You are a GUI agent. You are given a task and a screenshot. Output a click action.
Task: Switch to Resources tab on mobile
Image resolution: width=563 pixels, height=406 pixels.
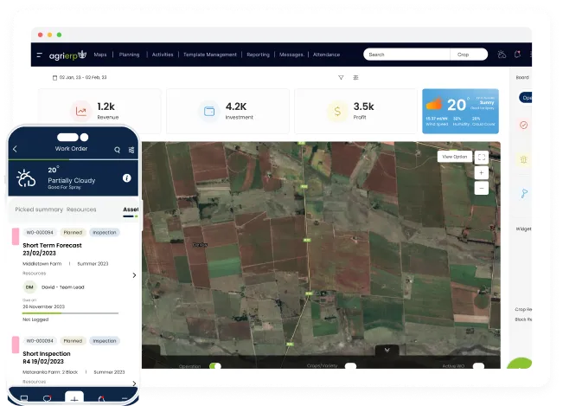pos(81,209)
